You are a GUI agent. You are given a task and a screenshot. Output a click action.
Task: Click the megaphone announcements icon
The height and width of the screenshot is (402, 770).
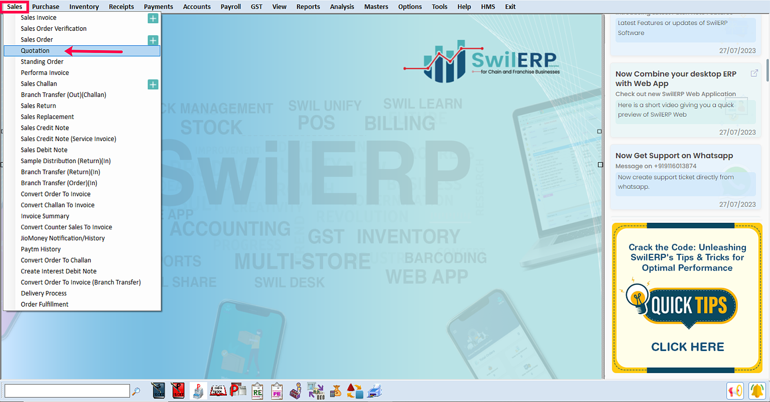(735, 391)
